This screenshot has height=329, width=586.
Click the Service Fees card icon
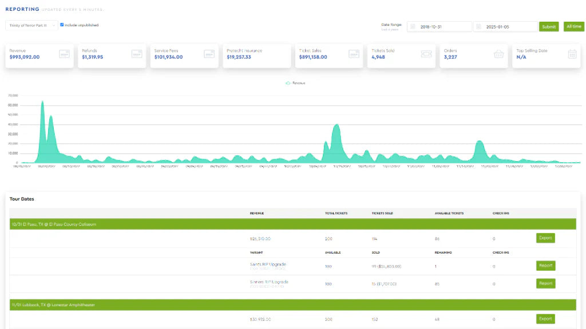click(x=209, y=54)
